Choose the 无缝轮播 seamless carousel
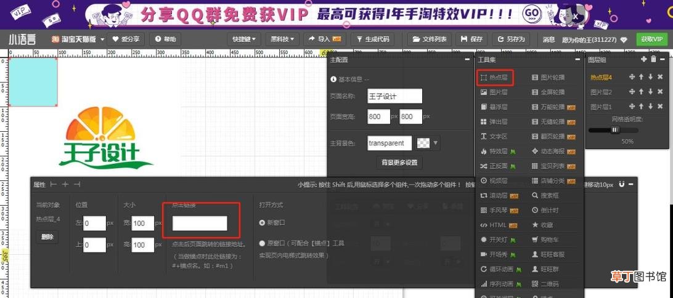 [553, 122]
